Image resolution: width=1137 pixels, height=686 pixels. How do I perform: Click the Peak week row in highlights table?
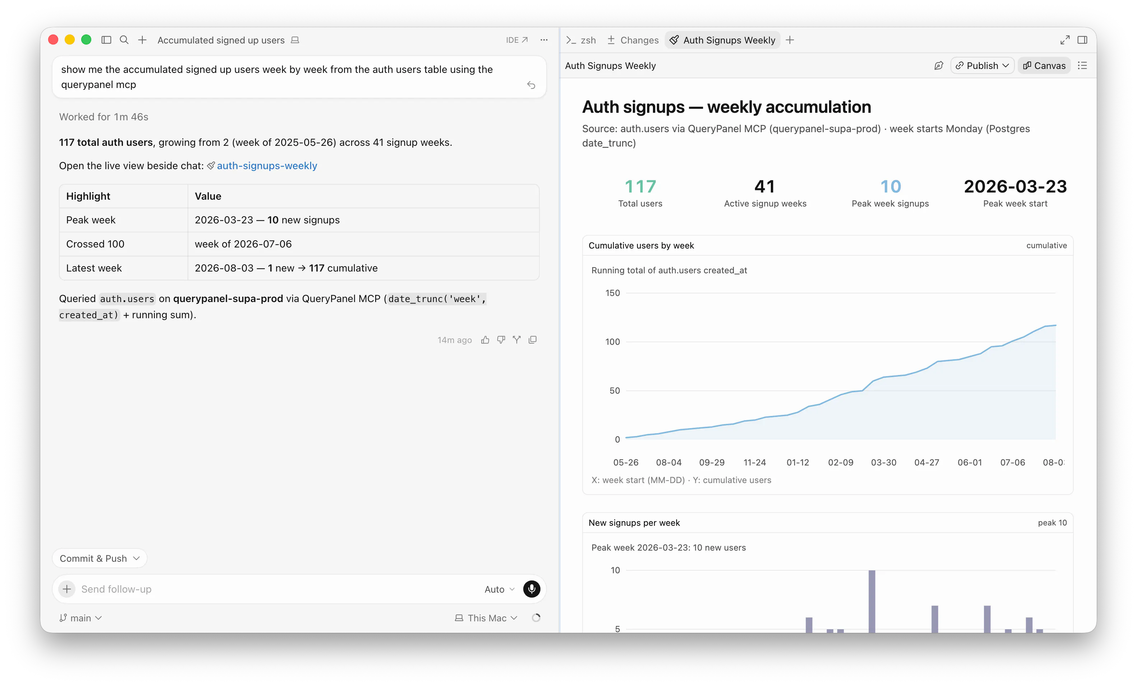pyautogui.click(x=299, y=220)
